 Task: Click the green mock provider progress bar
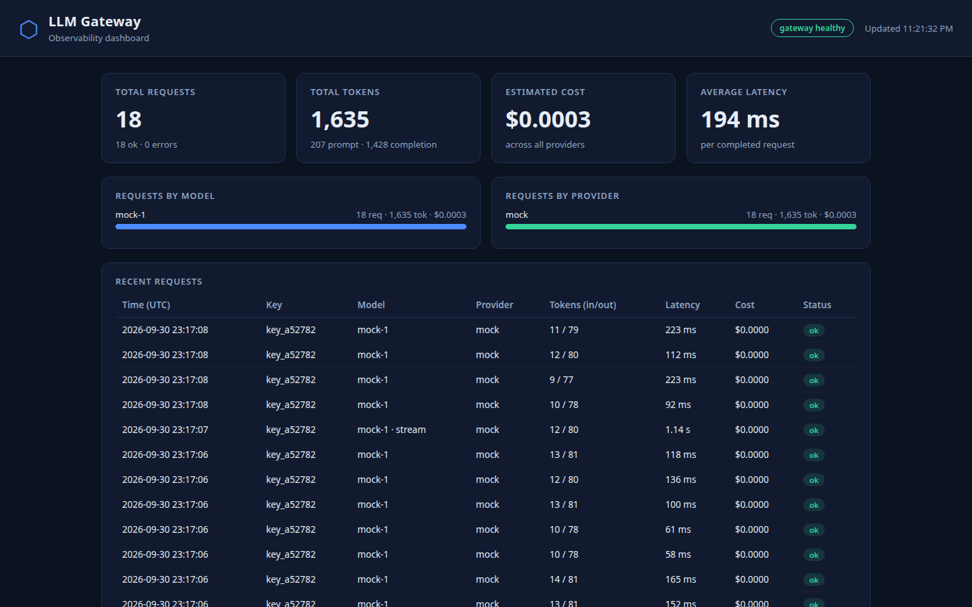681,227
